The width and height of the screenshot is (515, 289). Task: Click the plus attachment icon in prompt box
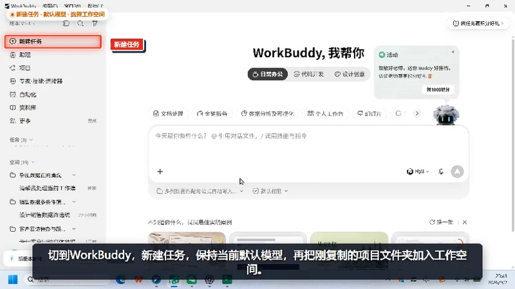pos(160,171)
